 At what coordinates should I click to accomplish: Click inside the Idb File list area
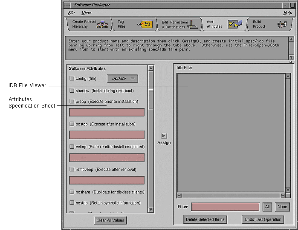(231, 133)
